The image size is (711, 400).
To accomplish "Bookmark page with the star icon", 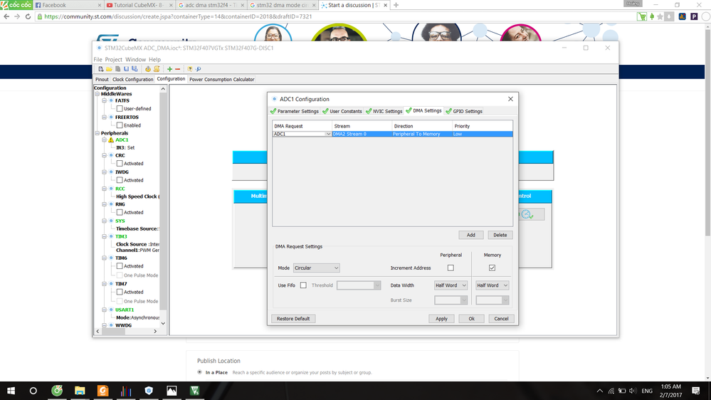I will [660, 16].
